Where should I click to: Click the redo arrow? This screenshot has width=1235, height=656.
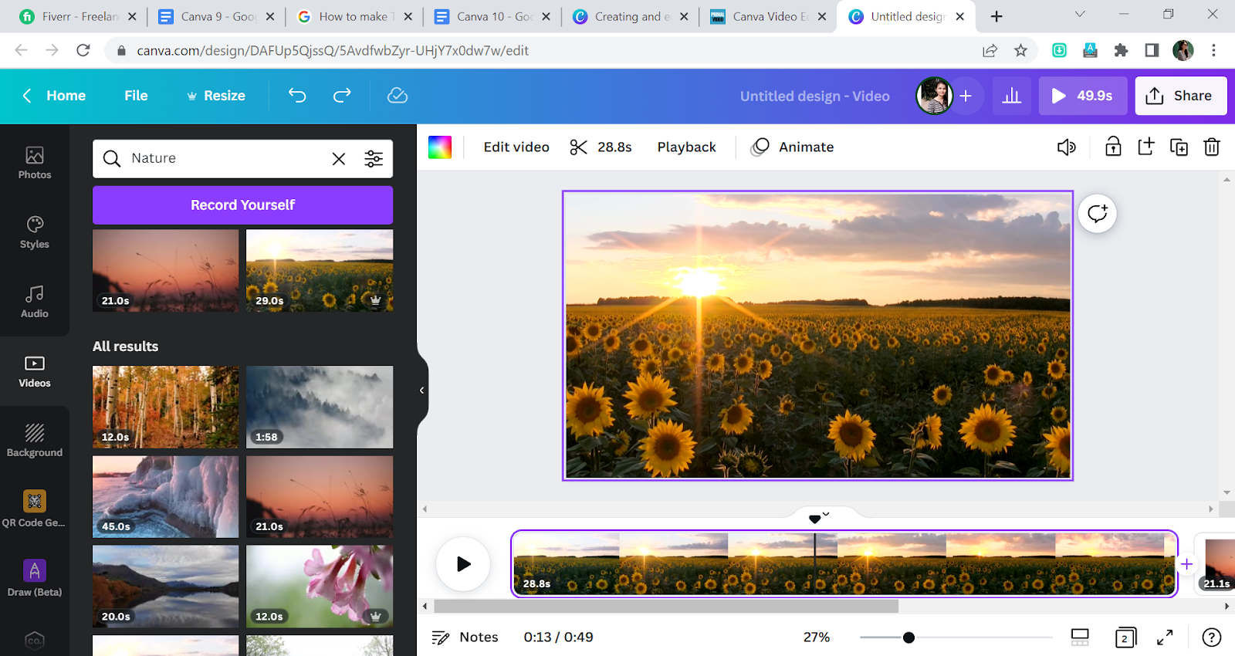(x=342, y=95)
